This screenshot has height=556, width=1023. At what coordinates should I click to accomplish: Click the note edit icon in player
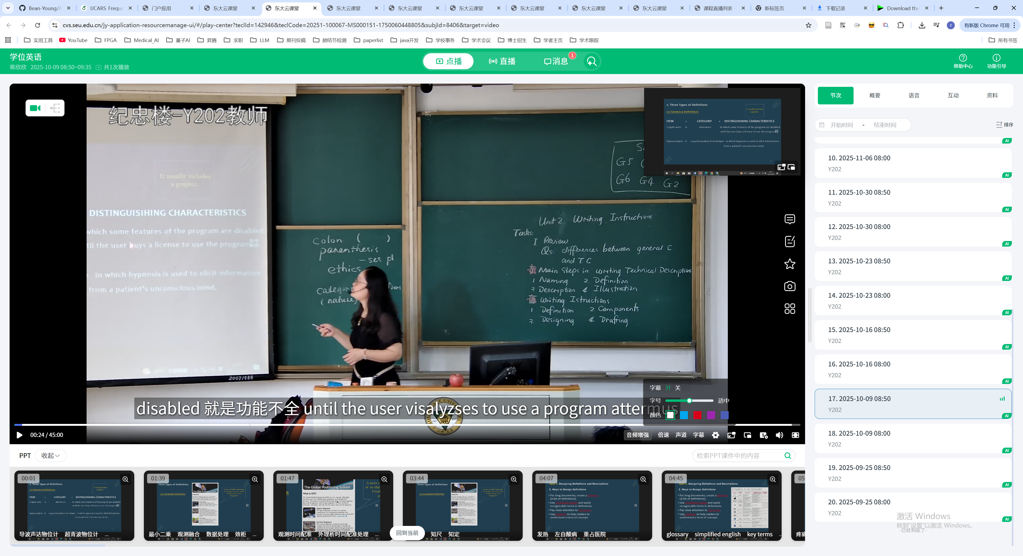click(789, 241)
